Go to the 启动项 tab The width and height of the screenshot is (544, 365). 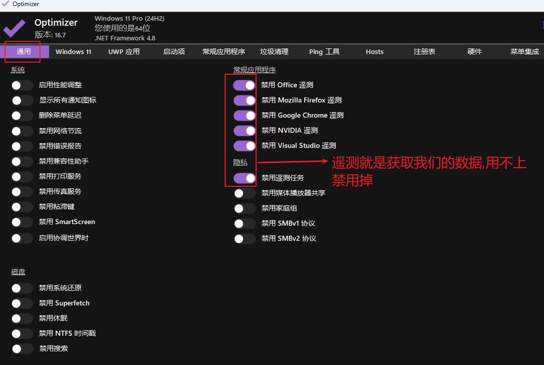click(174, 51)
